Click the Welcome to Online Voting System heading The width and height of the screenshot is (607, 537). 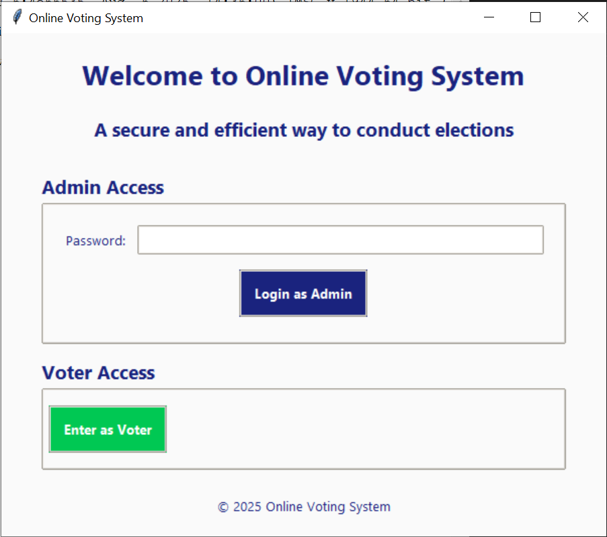pyautogui.click(x=302, y=76)
